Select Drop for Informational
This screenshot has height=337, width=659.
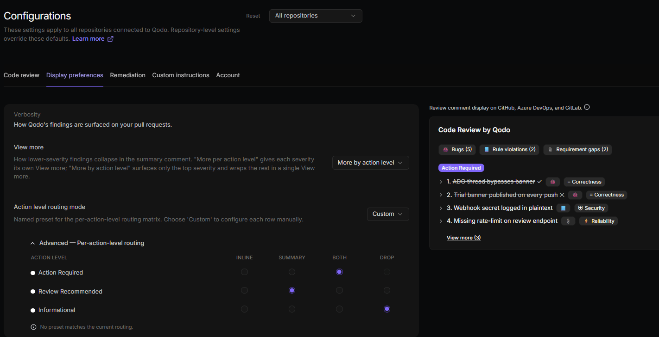coord(387,309)
